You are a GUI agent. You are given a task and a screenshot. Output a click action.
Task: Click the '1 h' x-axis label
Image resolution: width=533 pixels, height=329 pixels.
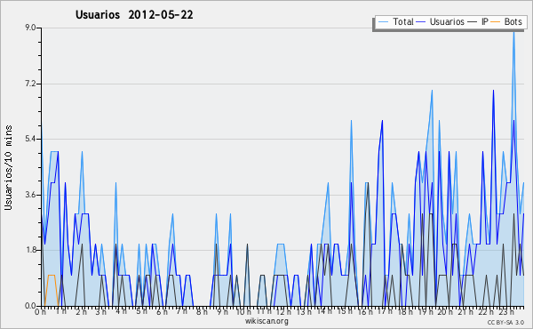point(60,312)
